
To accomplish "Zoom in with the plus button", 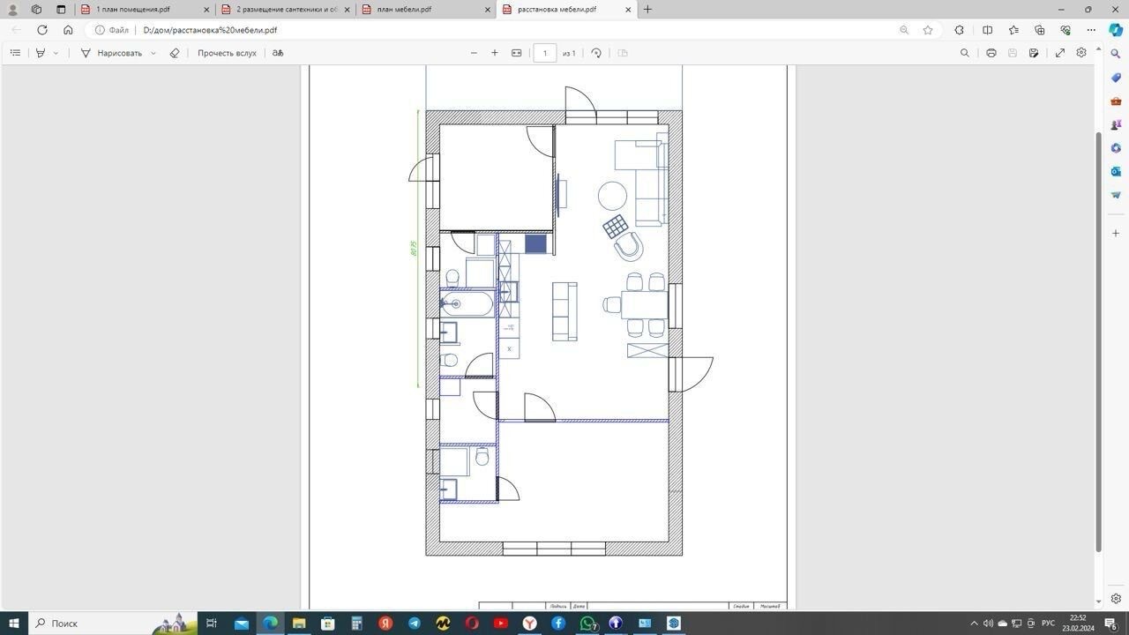I will coord(495,53).
